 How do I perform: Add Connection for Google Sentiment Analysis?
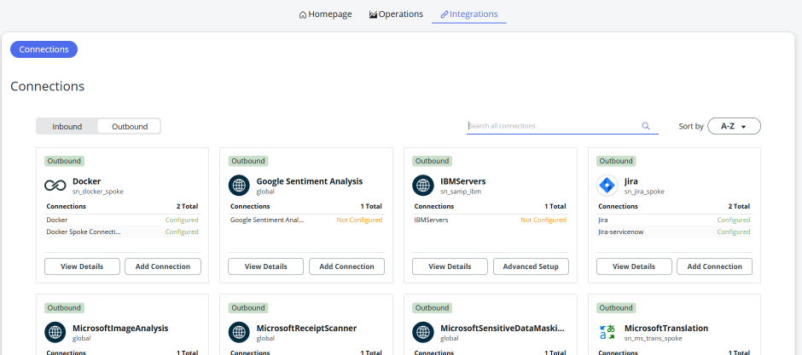(346, 266)
